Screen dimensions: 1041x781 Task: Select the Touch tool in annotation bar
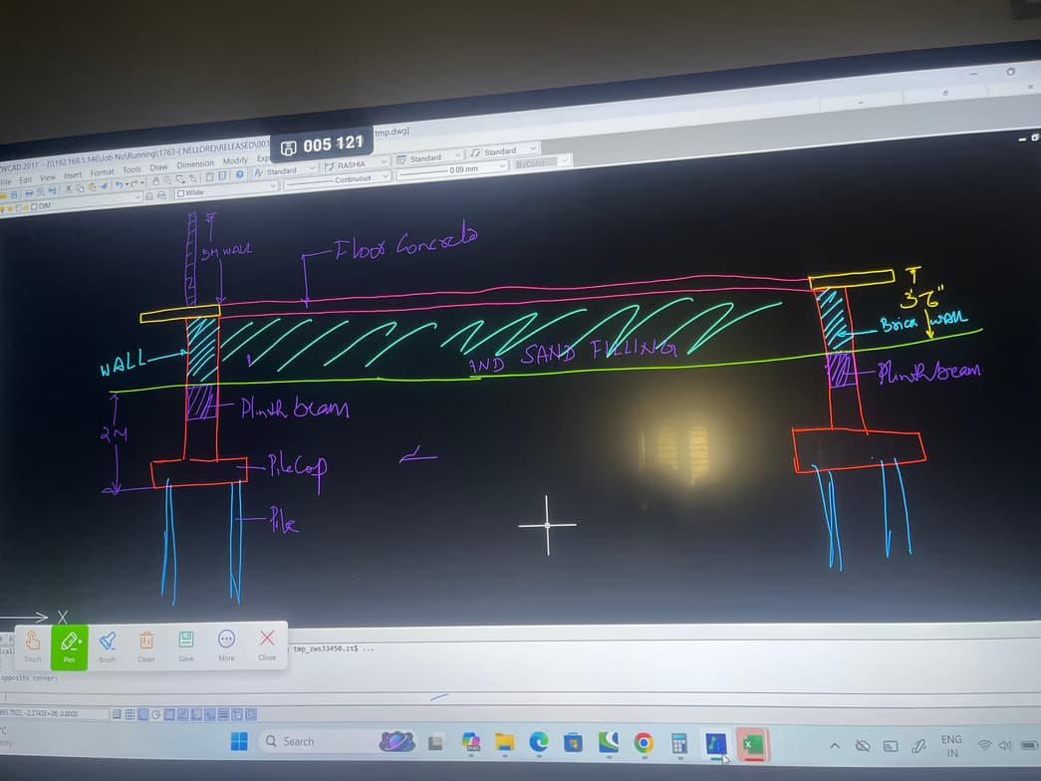point(32,646)
